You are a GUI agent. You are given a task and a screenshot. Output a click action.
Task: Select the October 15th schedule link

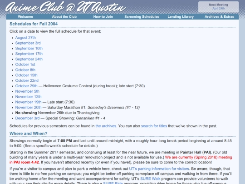(26, 75)
